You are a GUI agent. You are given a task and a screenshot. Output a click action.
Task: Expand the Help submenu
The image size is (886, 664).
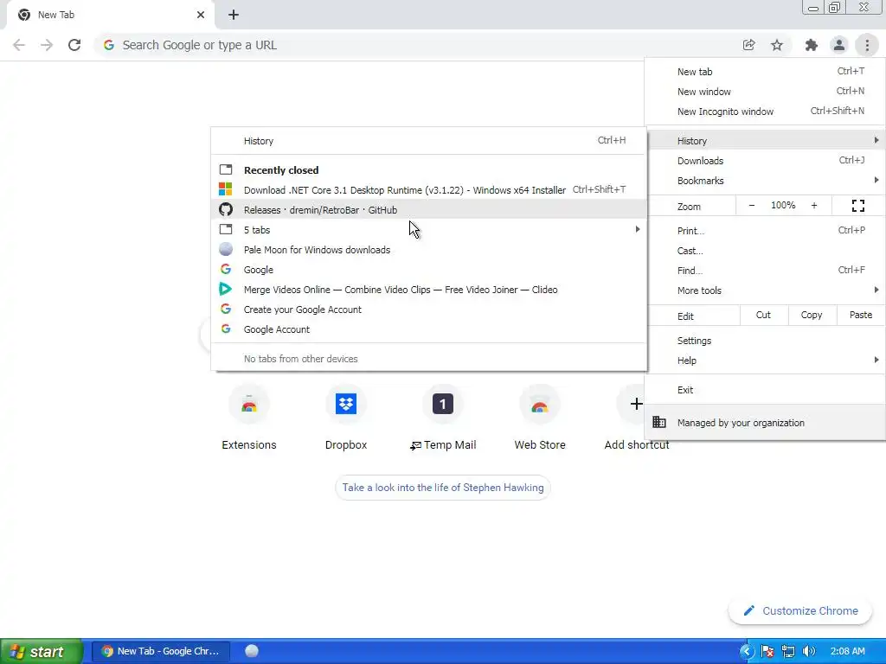[765, 361]
